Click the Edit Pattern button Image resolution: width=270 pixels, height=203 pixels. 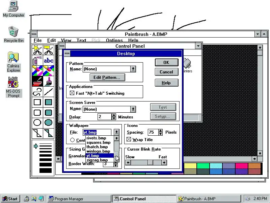tap(107, 77)
